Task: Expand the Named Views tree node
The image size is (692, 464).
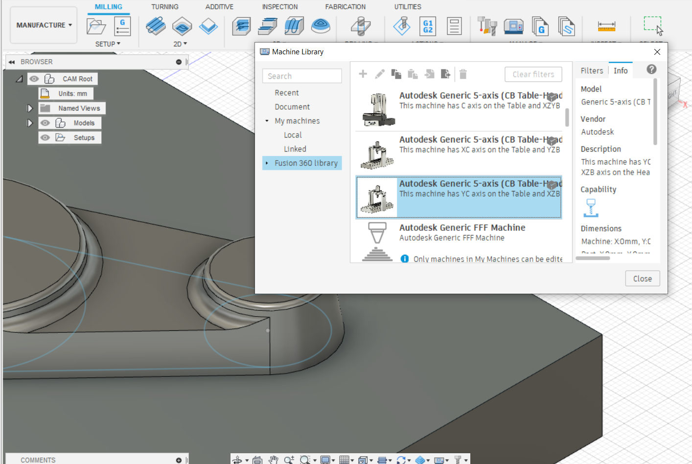Action: 30,108
